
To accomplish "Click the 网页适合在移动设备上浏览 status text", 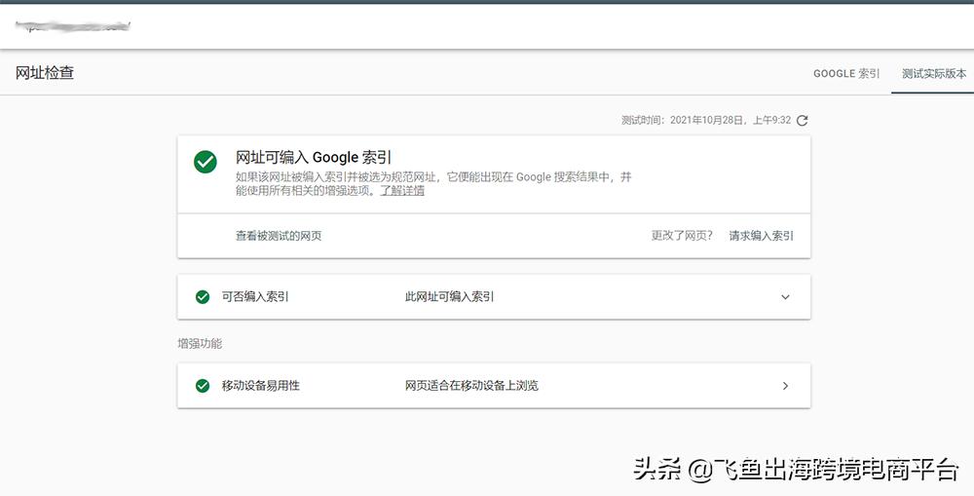I will (471, 386).
